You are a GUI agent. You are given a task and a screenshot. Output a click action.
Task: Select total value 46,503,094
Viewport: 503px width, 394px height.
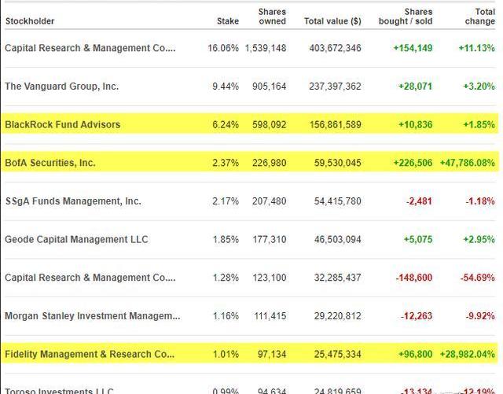tap(338, 239)
